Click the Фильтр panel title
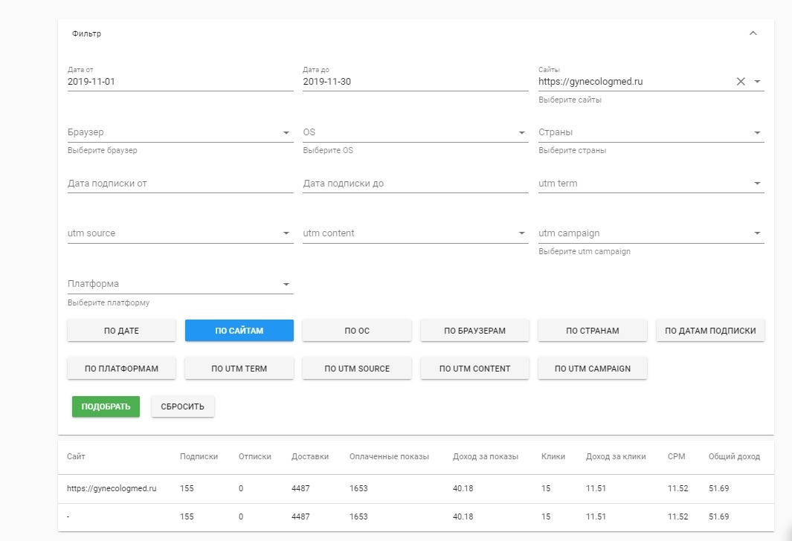 pos(86,33)
